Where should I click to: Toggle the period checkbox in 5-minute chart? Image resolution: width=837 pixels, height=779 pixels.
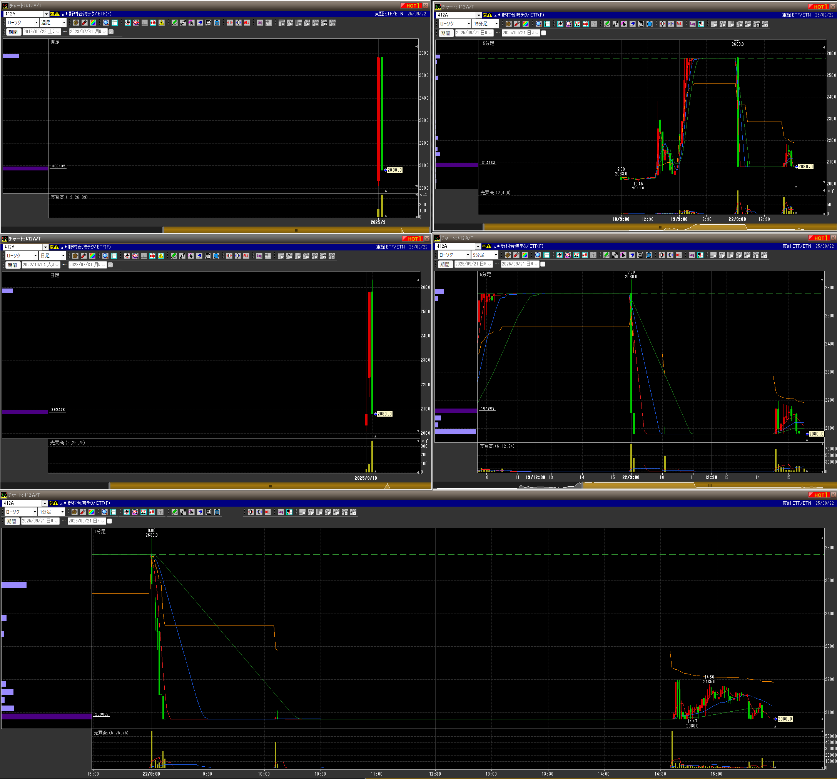(543, 264)
